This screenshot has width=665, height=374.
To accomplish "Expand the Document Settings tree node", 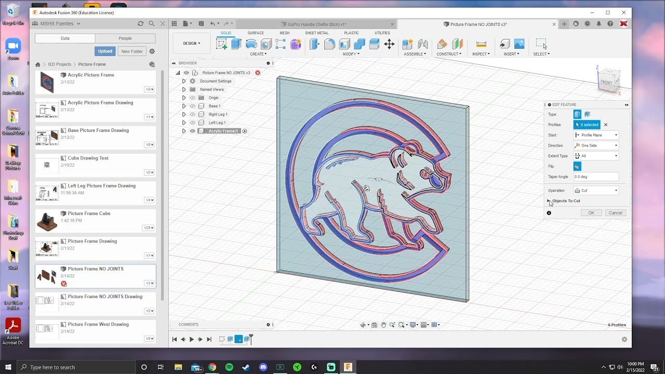I will click(x=183, y=81).
